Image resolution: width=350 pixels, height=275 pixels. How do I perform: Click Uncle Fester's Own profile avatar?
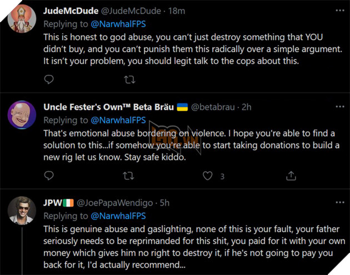(22, 115)
